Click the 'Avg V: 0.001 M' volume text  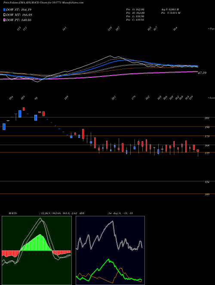click(x=170, y=9)
